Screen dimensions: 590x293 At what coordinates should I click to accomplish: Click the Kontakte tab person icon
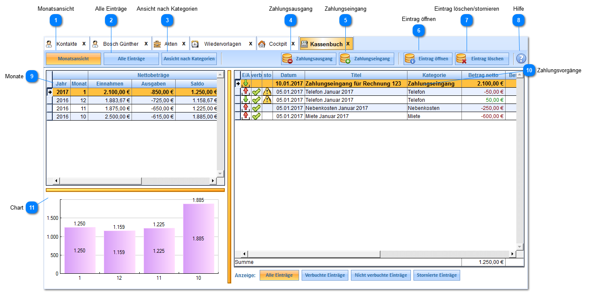coord(49,44)
